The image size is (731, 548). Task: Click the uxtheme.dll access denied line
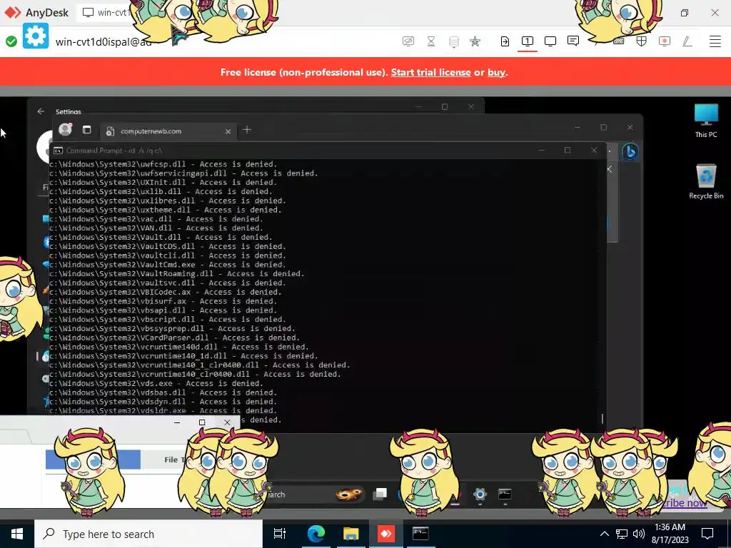click(x=166, y=210)
